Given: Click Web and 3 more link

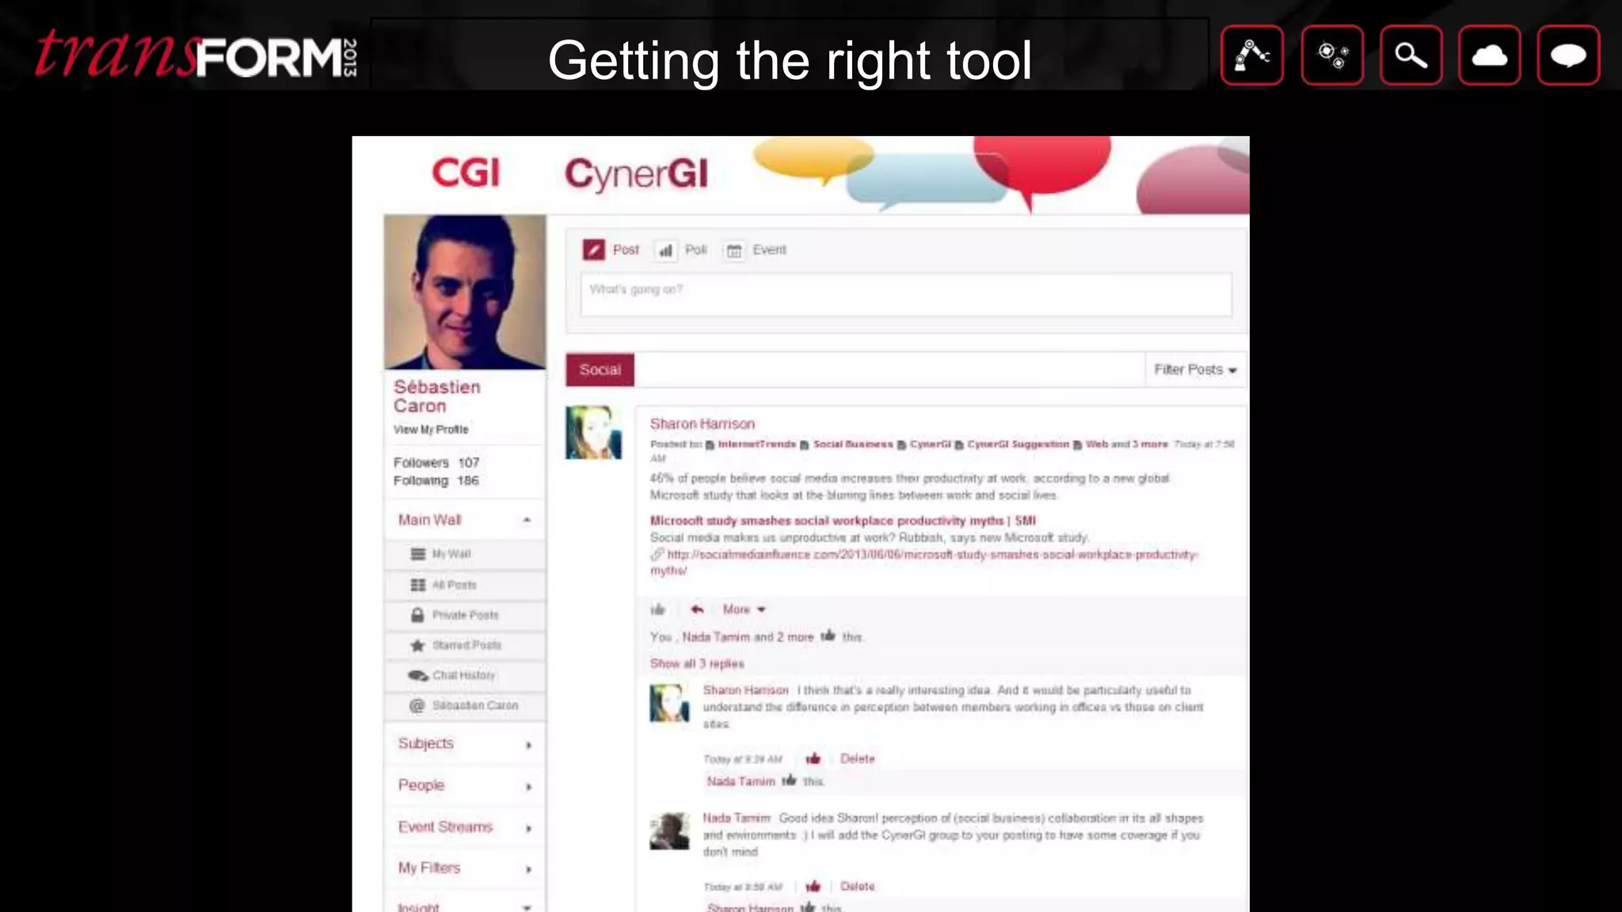Looking at the screenshot, I should coord(1126,444).
